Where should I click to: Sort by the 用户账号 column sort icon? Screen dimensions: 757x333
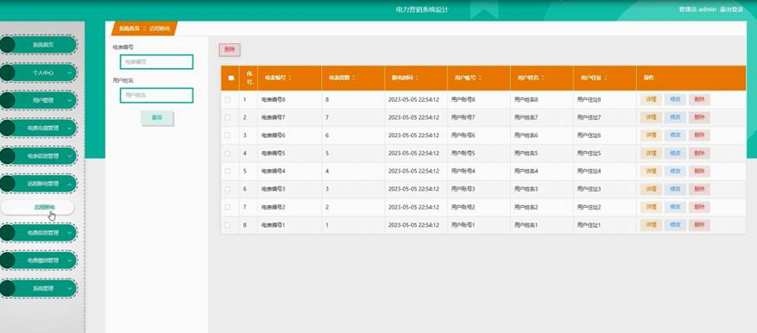479,79
